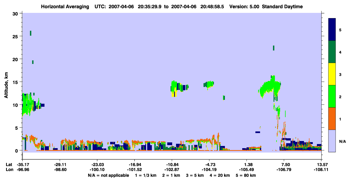Click the 'Altitude, km' axis label
This screenshot has height=183, width=357.
6,86
